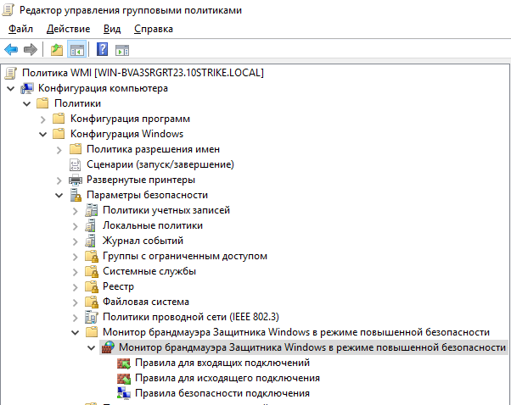Screen dimensions: 511x405
Task: Click the Группы с ограниченным доступом icon
Action: [x=92, y=257]
